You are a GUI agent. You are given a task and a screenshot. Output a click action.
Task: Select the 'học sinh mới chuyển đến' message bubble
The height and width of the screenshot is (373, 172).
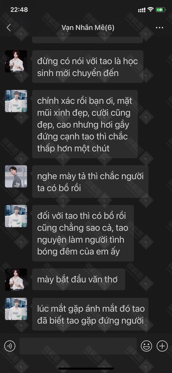point(88,67)
